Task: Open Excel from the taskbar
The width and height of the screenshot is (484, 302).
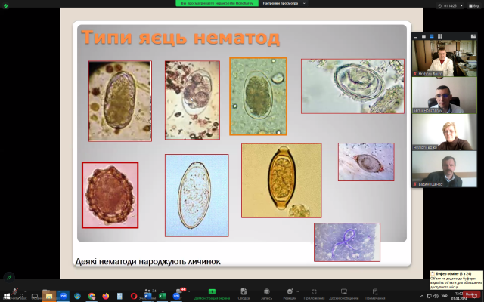Action: point(162,297)
